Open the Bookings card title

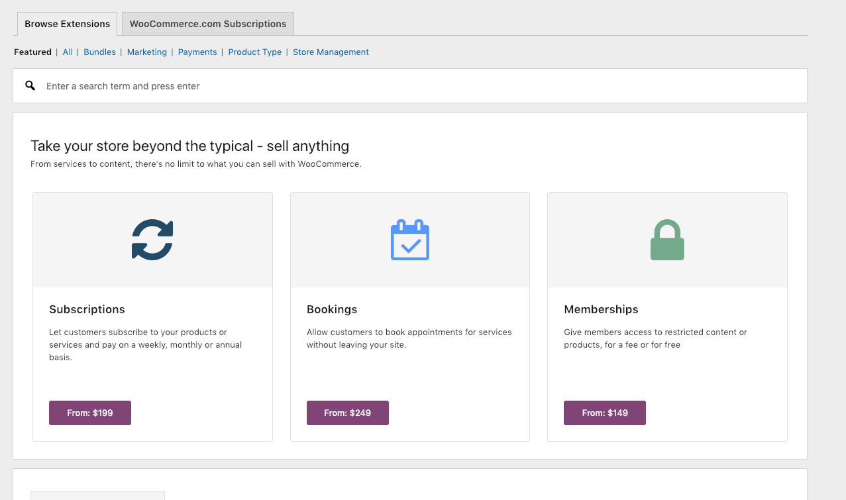pyautogui.click(x=332, y=309)
